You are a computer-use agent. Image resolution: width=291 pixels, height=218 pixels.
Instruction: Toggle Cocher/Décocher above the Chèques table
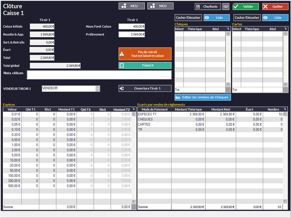pos(188,17)
